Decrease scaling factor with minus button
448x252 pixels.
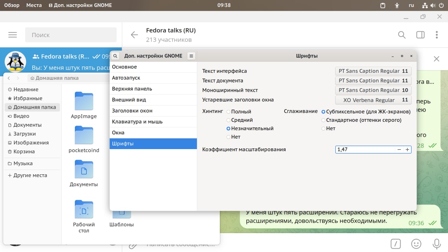pos(399,149)
